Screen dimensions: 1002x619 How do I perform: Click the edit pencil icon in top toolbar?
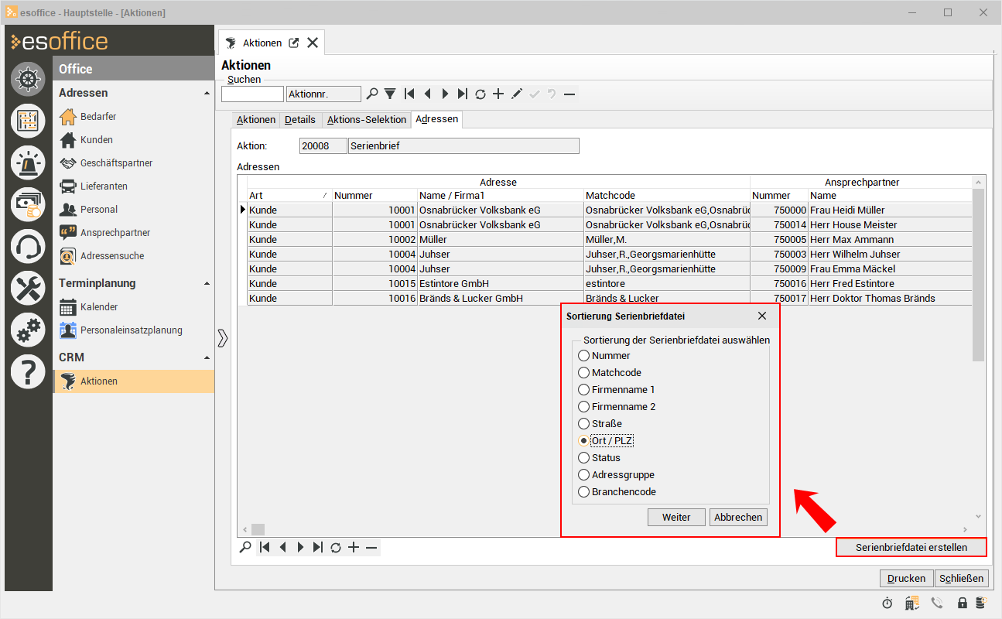[517, 94]
